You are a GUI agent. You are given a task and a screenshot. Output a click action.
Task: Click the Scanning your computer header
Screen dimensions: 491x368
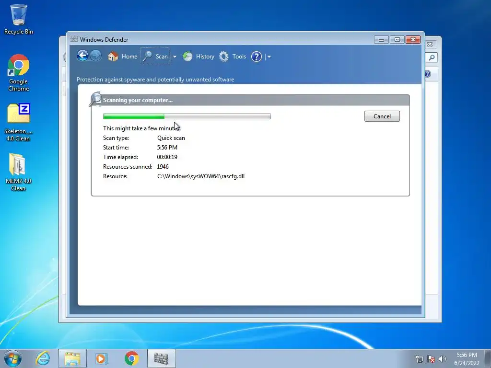point(138,100)
